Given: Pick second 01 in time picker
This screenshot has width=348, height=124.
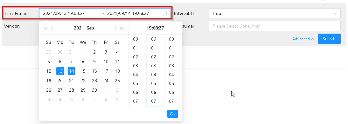Looking at the screenshot, I should (x=171, y=48).
